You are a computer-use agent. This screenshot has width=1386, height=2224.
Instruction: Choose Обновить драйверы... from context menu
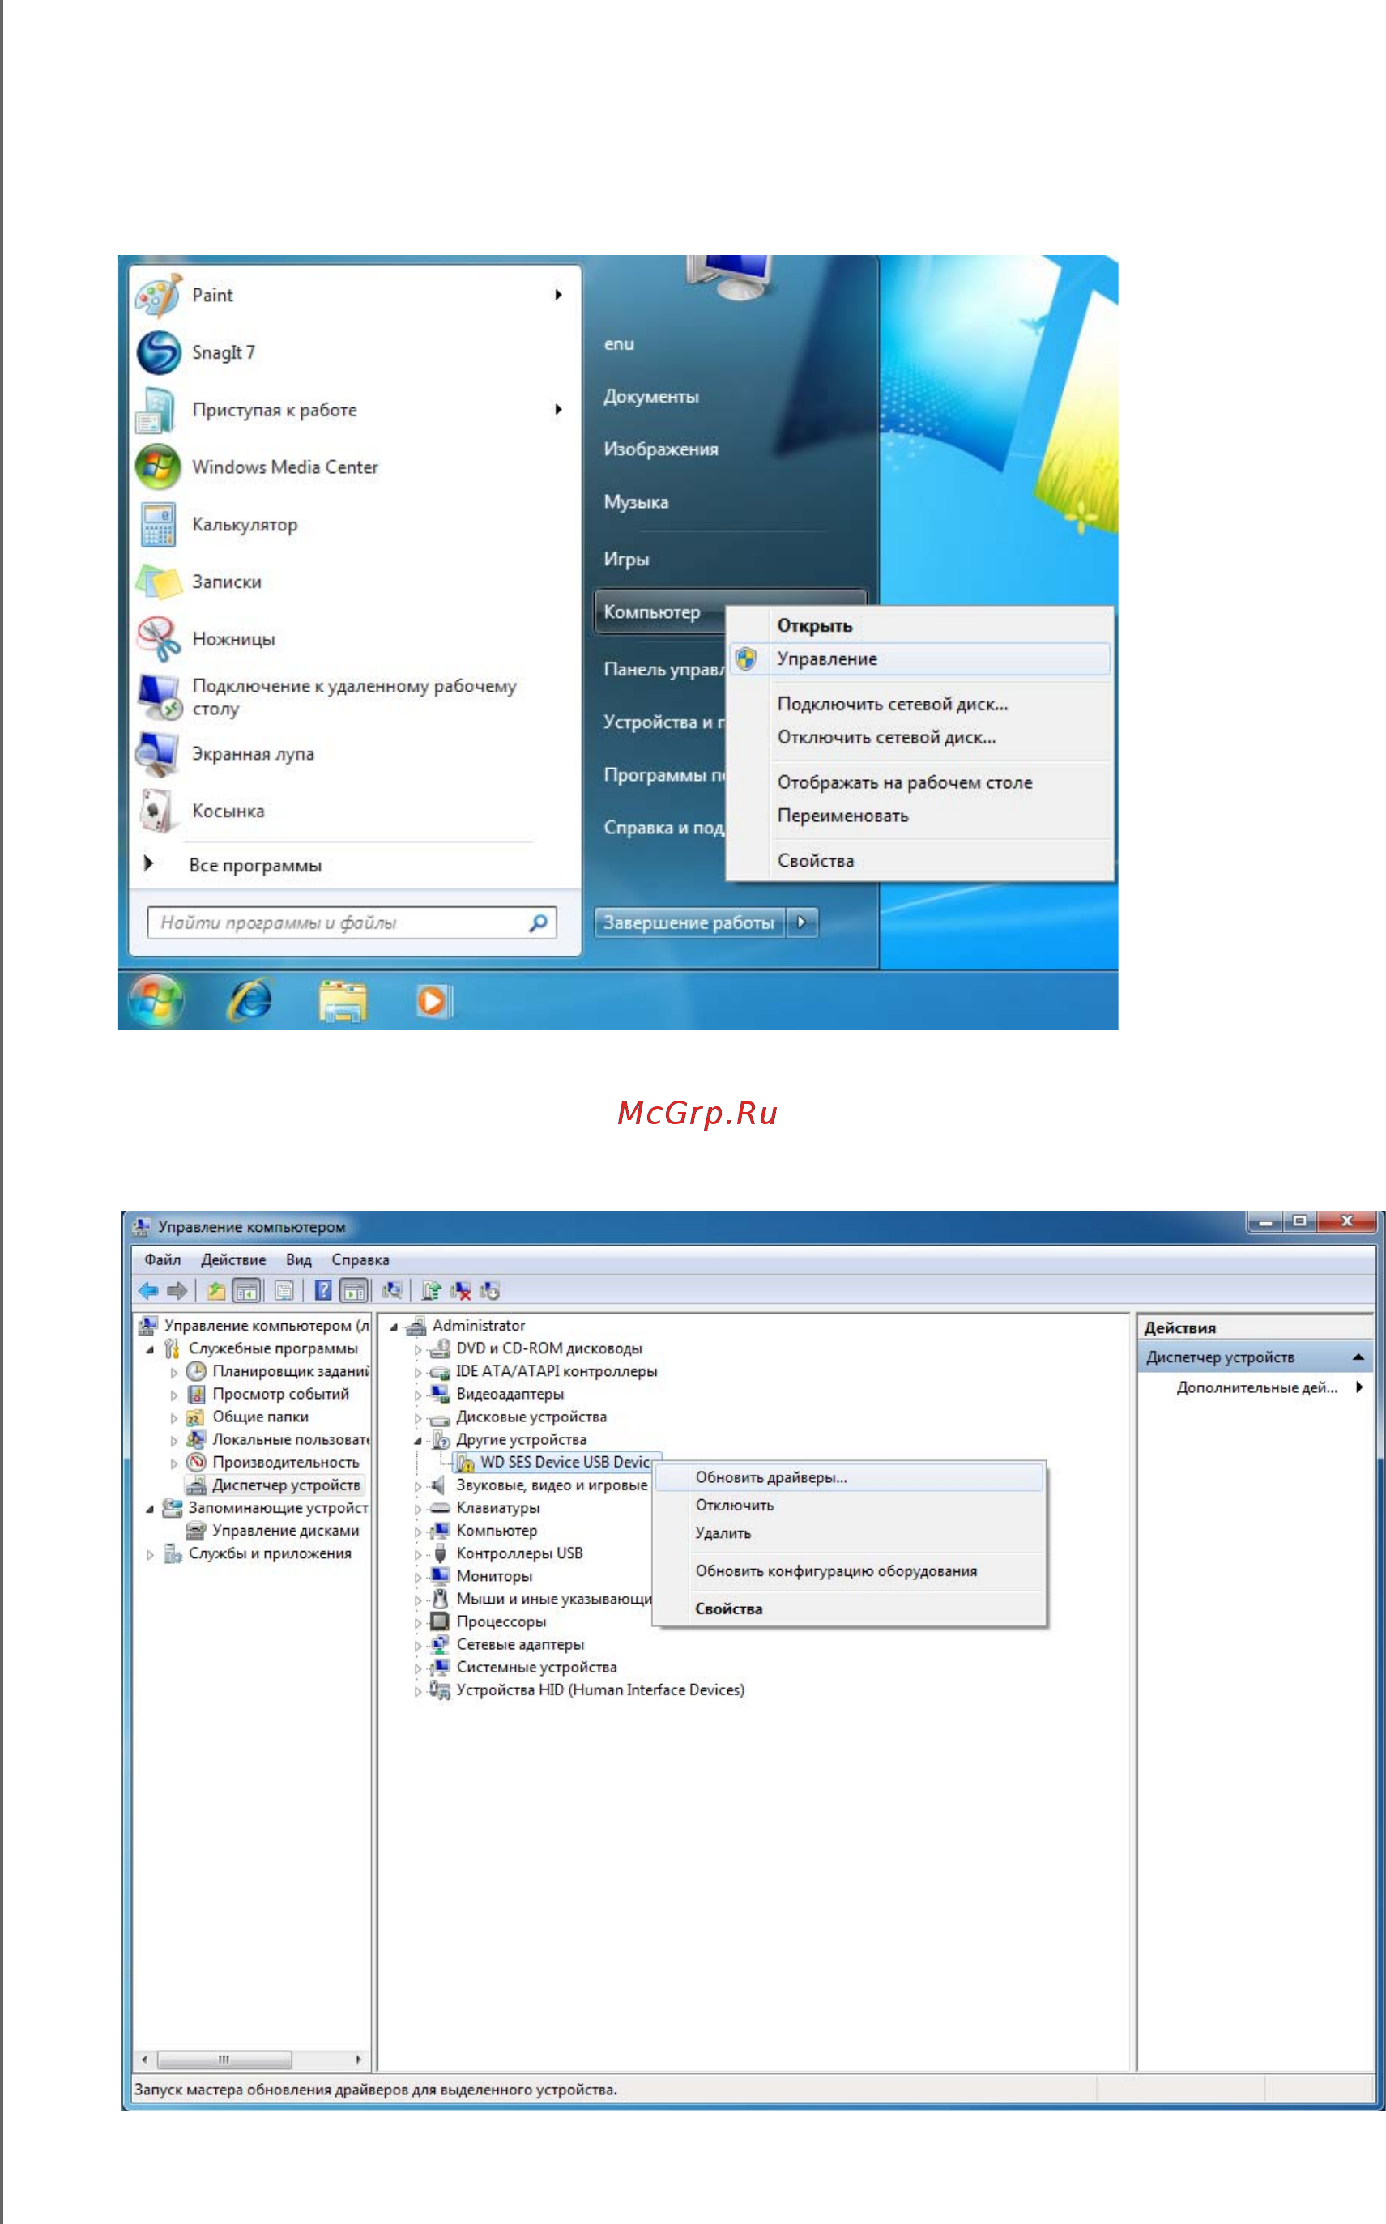tap(850, 1477)
